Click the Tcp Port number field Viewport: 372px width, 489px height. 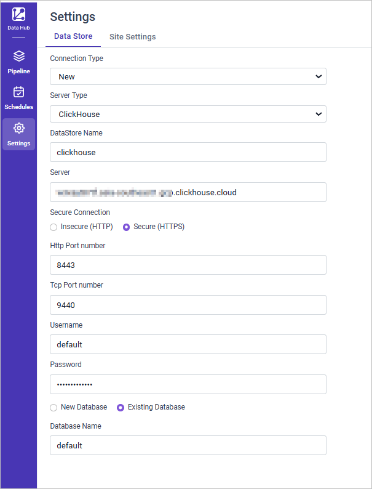188,305
